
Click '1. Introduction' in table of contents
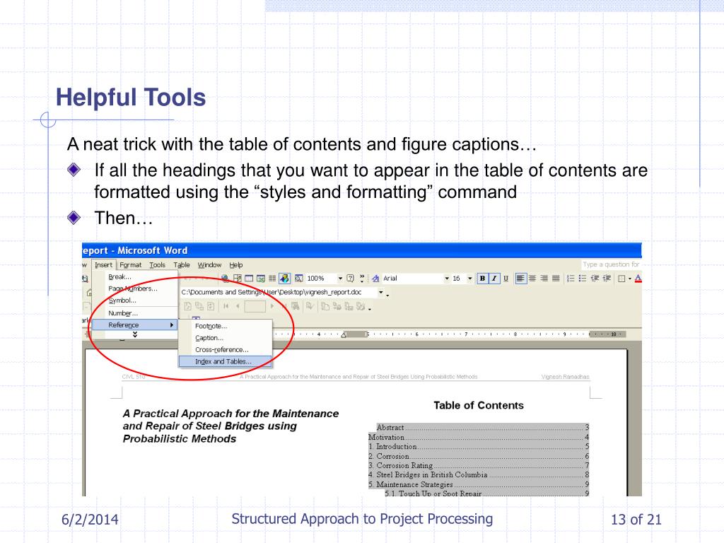click(479, 447)
